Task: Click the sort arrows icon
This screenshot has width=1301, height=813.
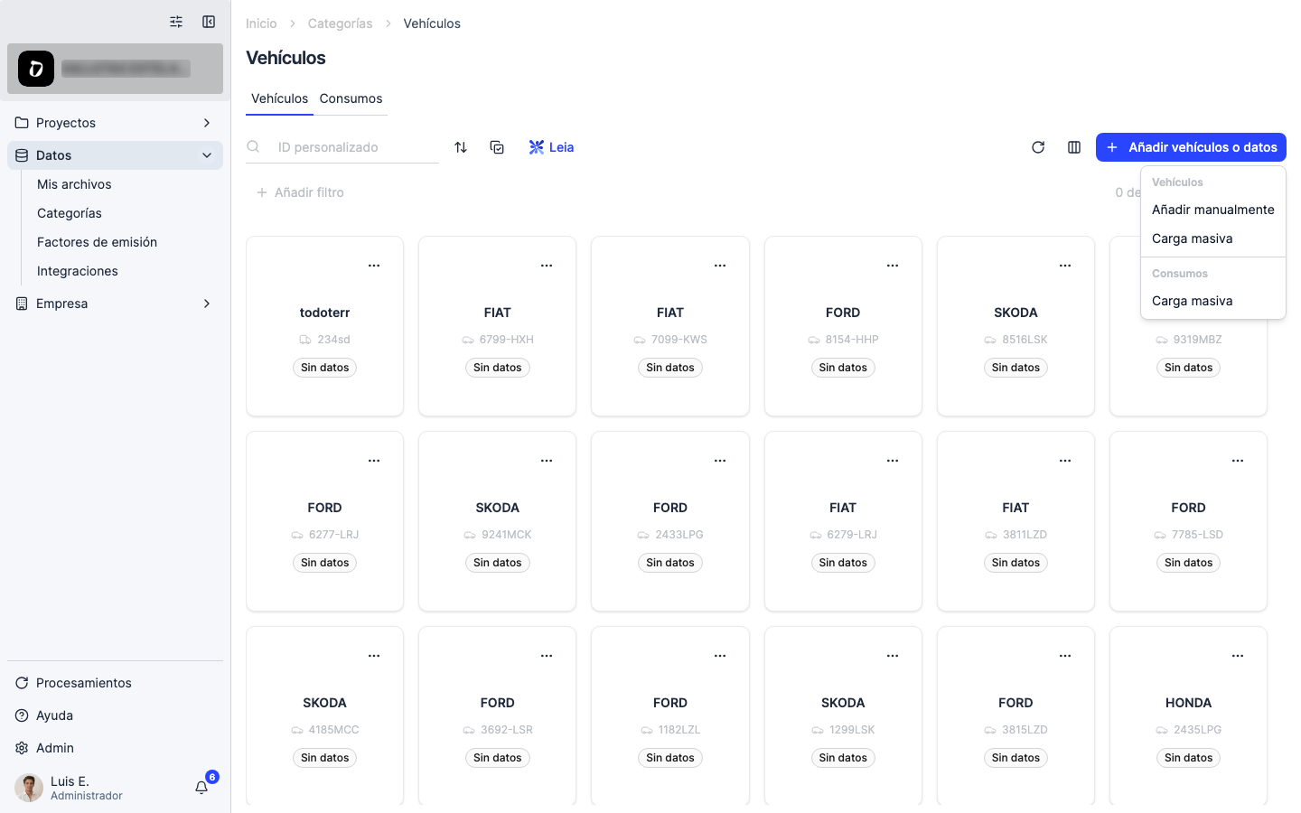Action: click(461, 147)
